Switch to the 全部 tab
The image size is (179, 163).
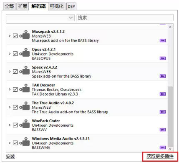coord(9,6)
